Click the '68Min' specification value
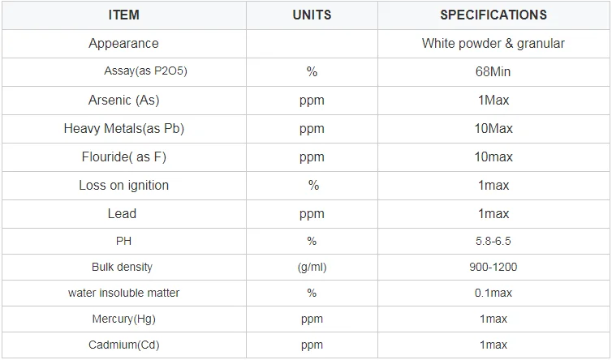 tap(493, 72)
